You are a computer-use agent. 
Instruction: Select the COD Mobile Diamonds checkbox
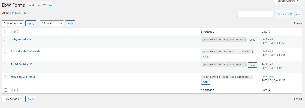(6, 51)
